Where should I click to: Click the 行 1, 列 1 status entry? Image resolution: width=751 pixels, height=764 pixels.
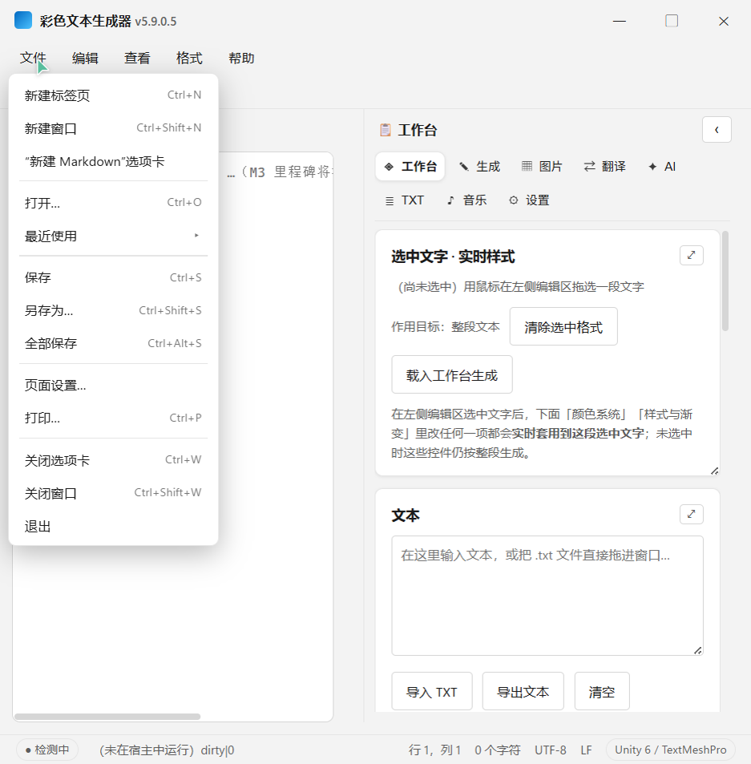click(435, 750)
